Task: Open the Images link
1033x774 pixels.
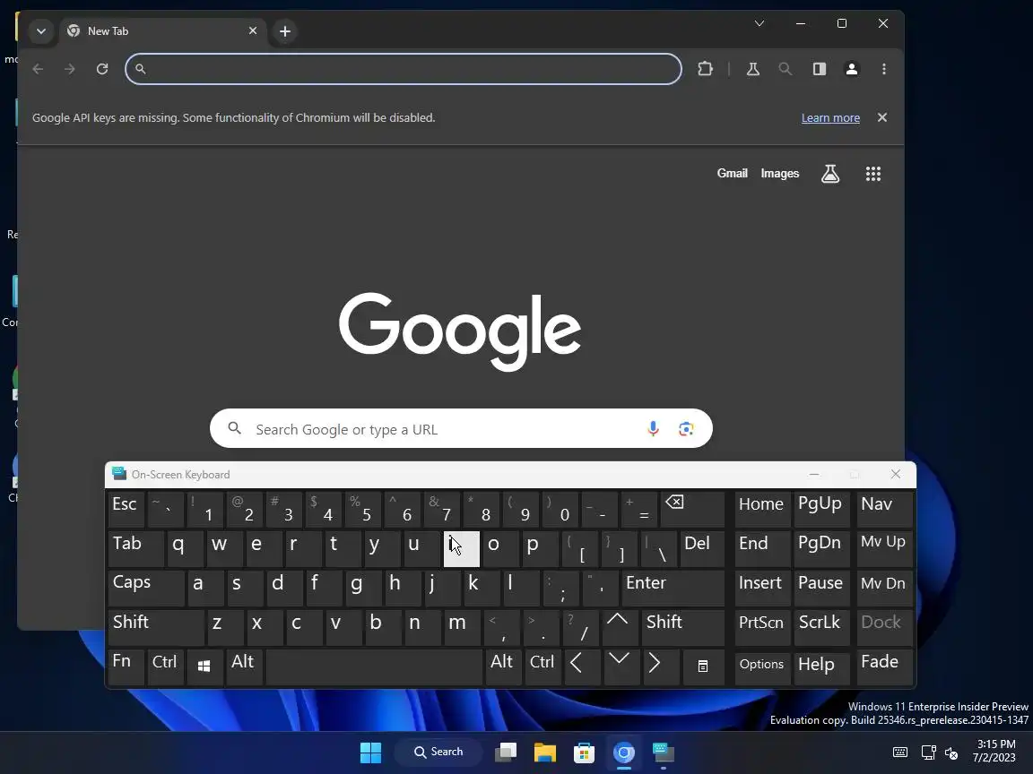Action: 779,173
